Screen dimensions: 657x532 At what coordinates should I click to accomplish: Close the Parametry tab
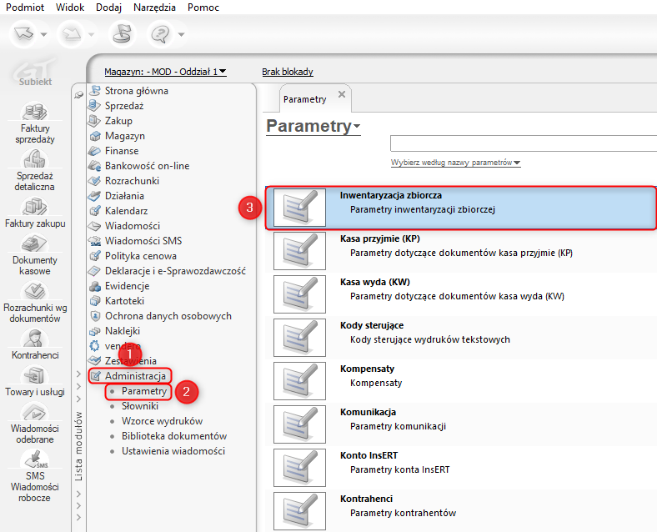[342, 94]
